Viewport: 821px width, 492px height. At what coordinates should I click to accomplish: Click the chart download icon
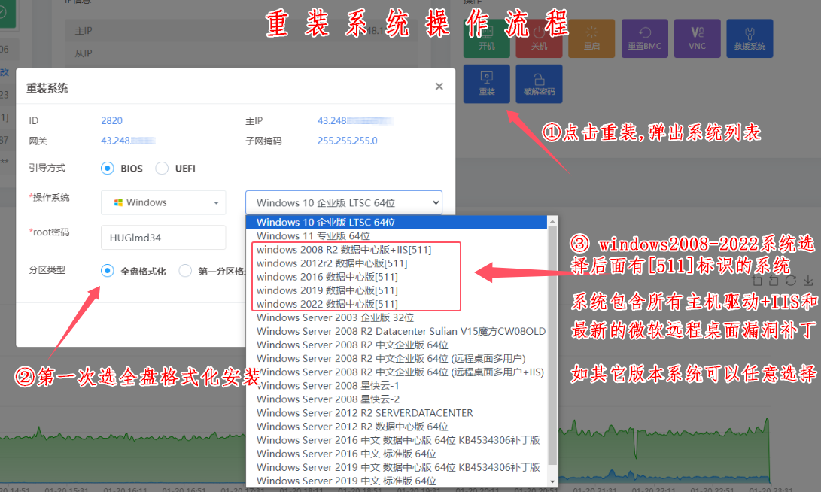[808, 281]
